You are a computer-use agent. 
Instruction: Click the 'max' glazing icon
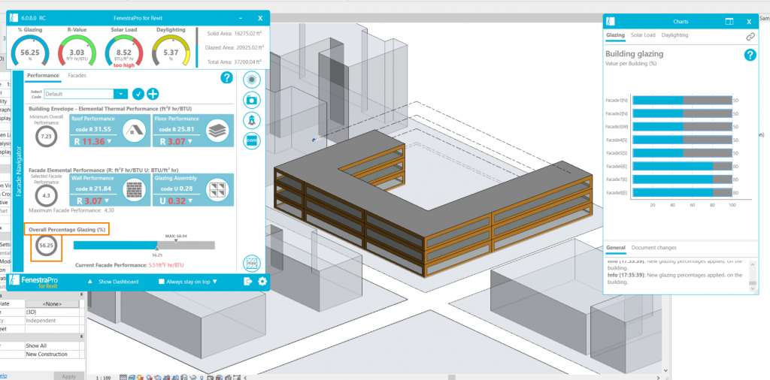(252, 264)
